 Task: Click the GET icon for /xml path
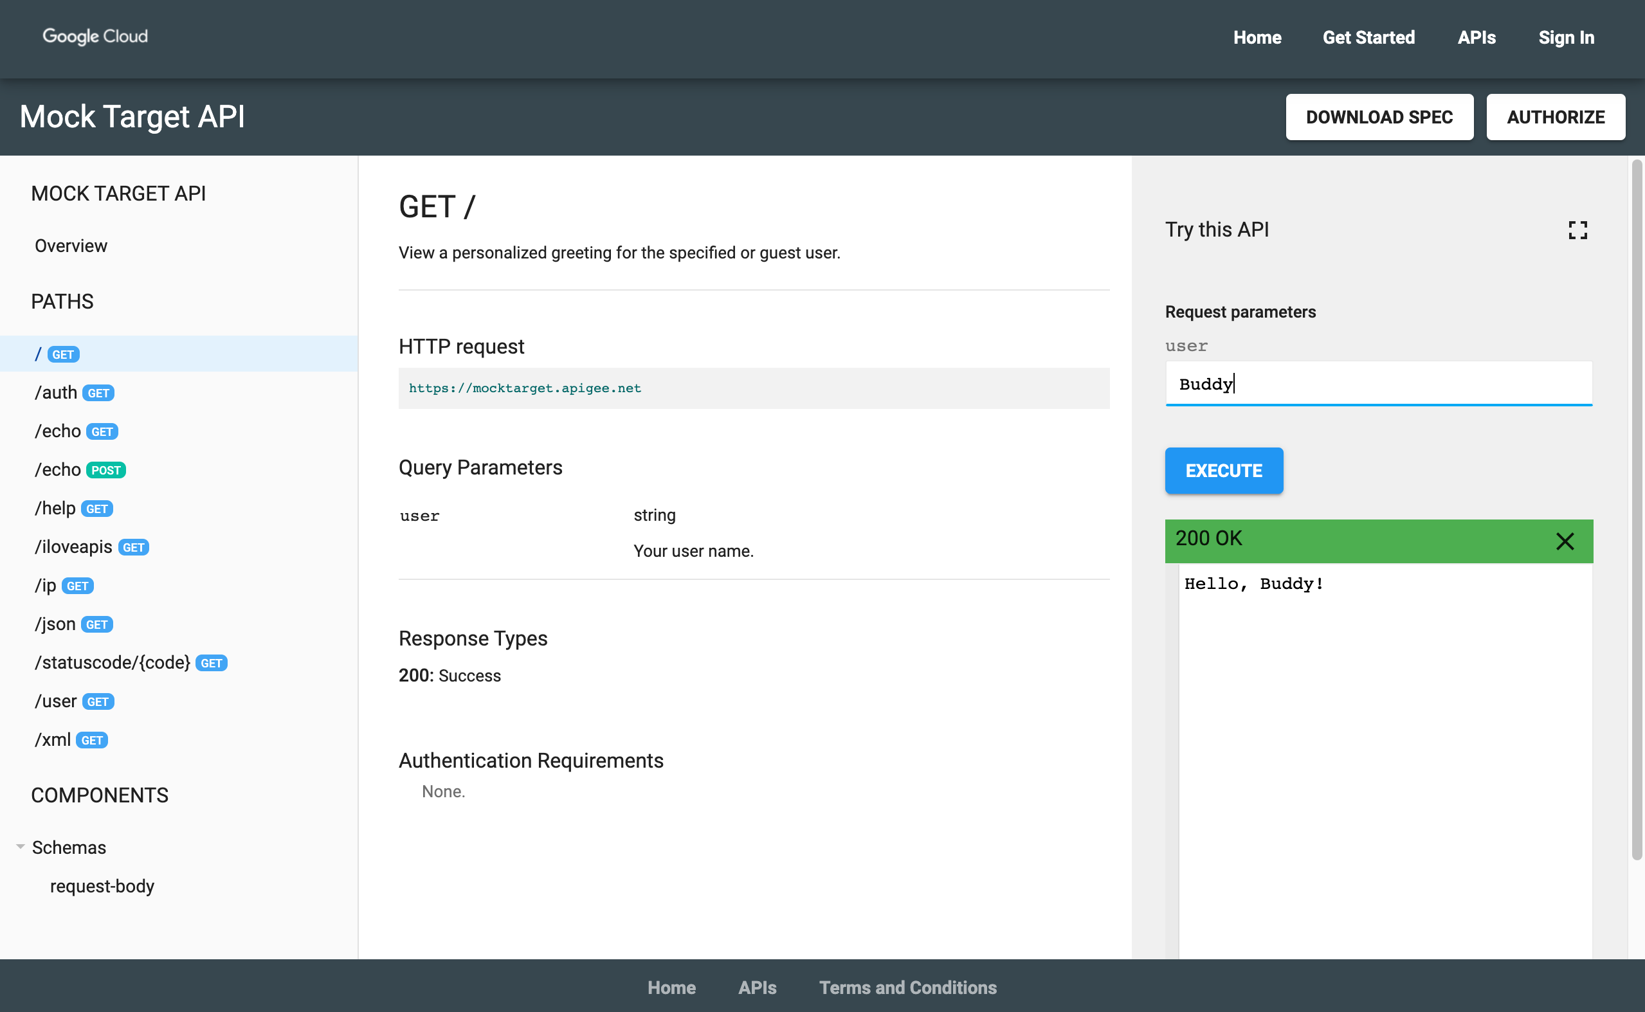(x=92, y=741)
